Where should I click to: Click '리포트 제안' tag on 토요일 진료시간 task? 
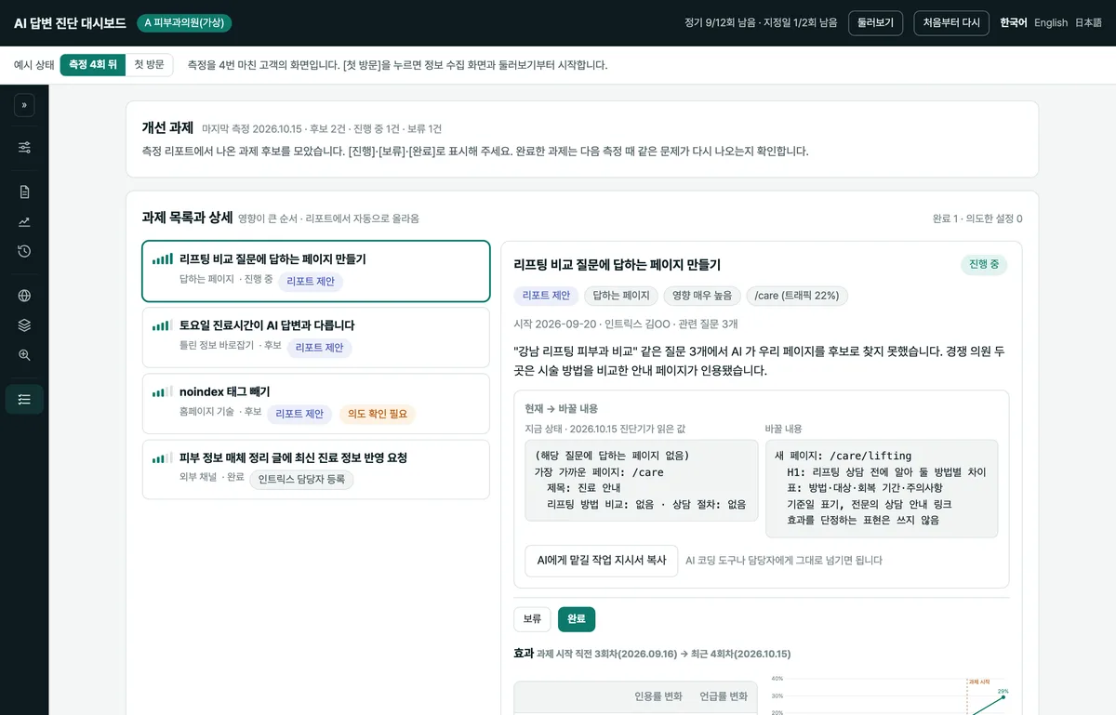[319, 348]
